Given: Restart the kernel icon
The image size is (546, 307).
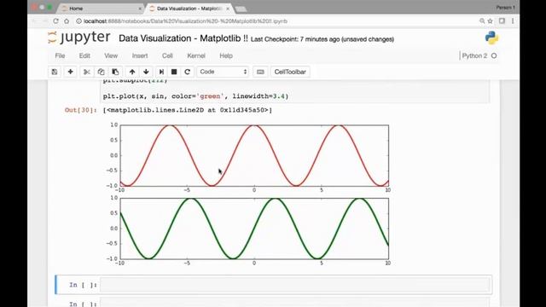Looking at the screenshot, I should (x=188, y=72).
